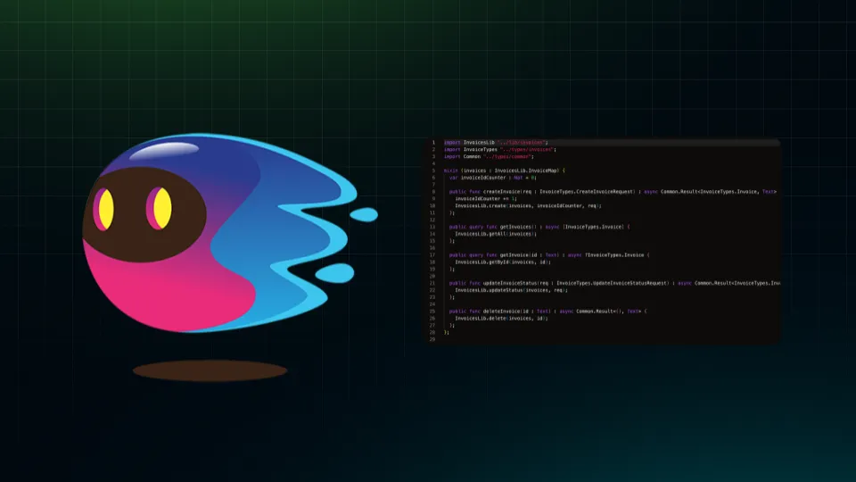Click the createInvoice function signature line
The image size is (856, 482).
[x=613, y=192]
